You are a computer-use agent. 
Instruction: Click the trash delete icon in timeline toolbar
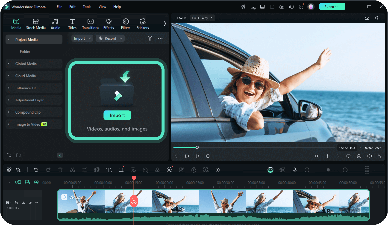tap(60, 170)
